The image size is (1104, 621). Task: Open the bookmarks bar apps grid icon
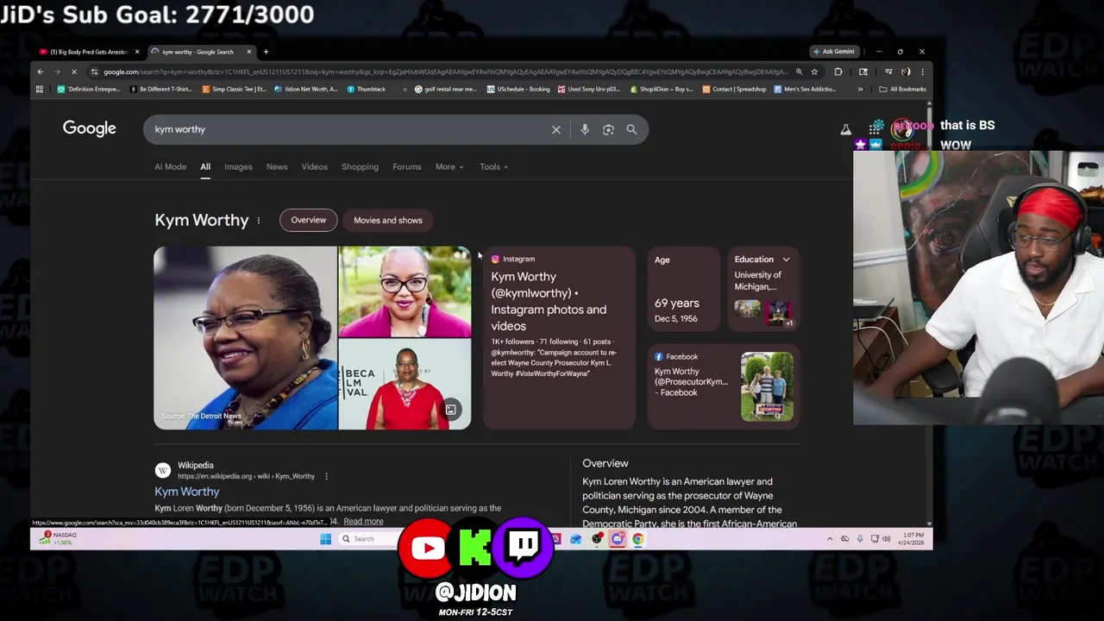(x=39, y=89)
